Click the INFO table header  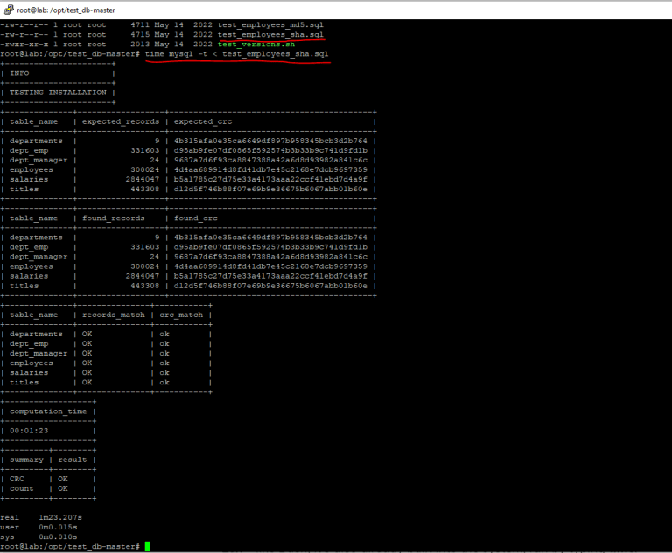click(x=19, y=73)
